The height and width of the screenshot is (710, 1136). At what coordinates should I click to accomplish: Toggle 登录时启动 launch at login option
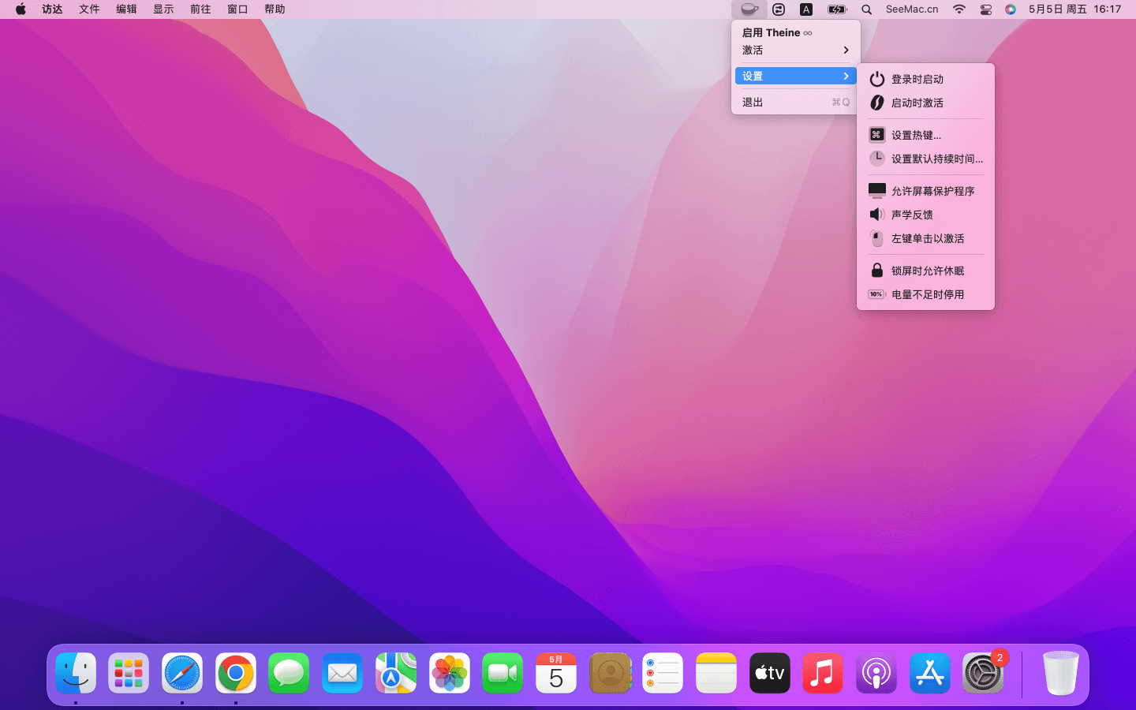[x=917, y=80]
